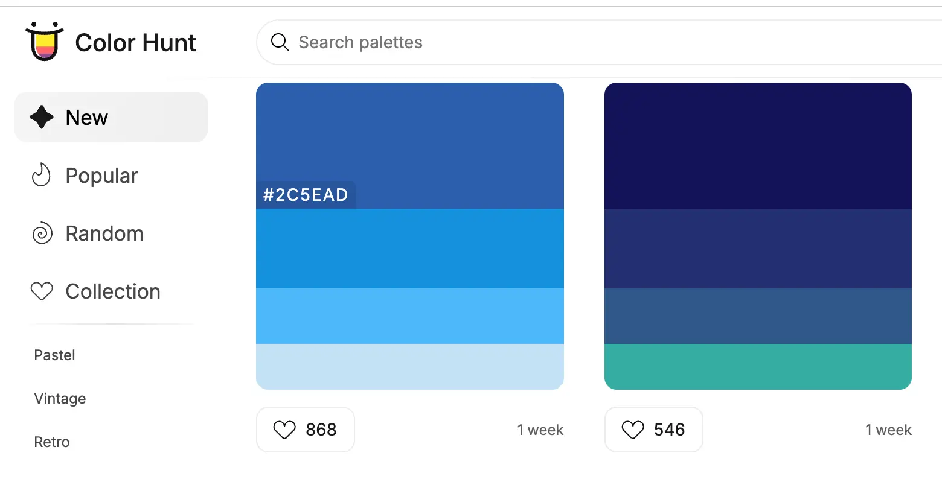Copy the #2C5EAD hex code label
942x479 pixels.
[x=306, y=195]
